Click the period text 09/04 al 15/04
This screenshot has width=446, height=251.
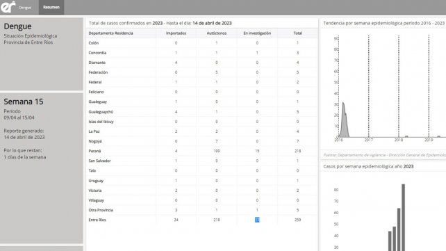tap(19, 118)
